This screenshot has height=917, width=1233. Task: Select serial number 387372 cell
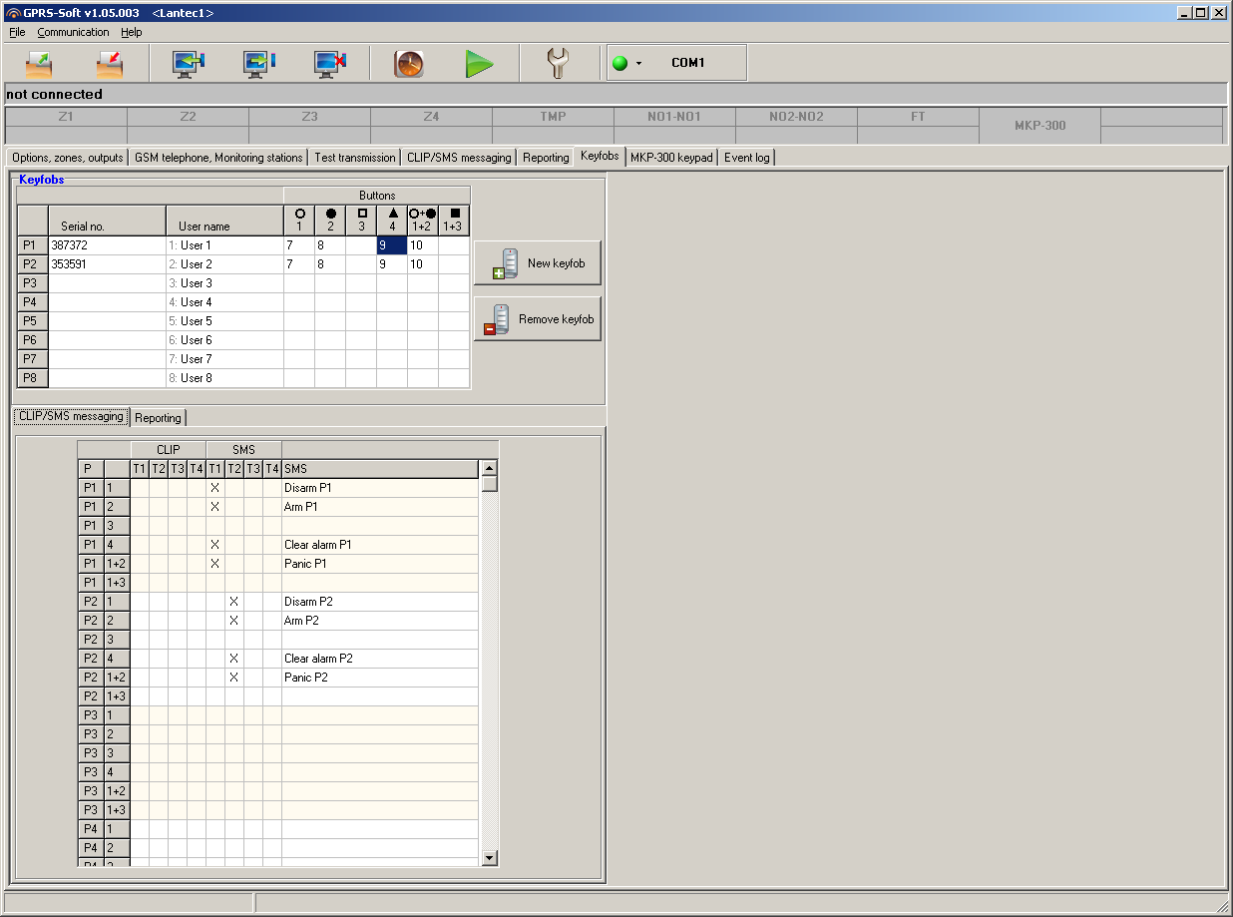point(107,245)
